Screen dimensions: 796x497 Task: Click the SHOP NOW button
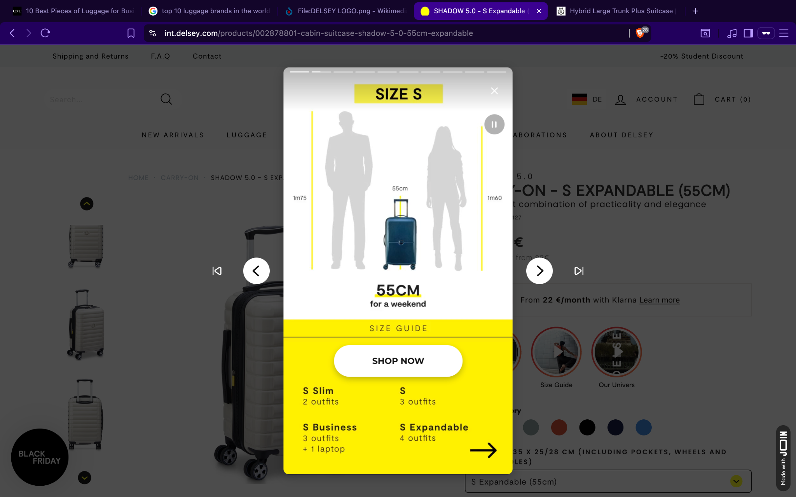pos(398,361)
